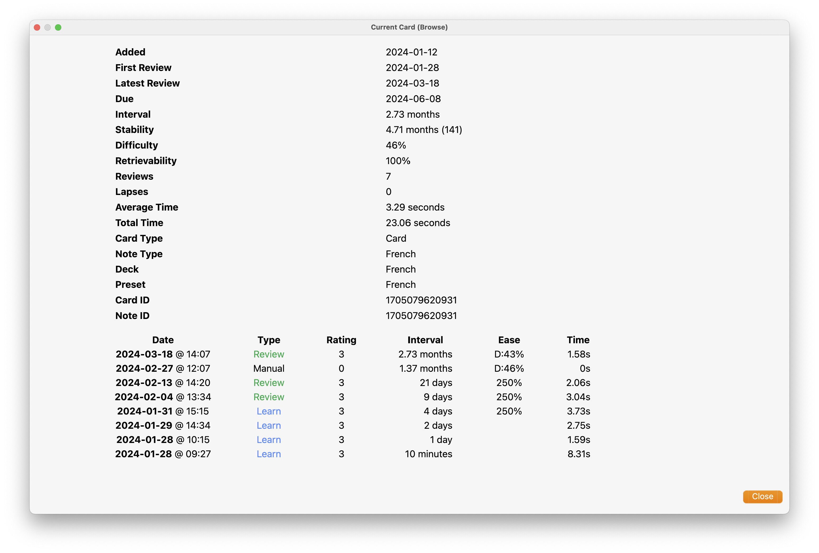The image size is (819, 553).
Task: Click the Due date 2024-06-08
Action: (x=413, y=99)
